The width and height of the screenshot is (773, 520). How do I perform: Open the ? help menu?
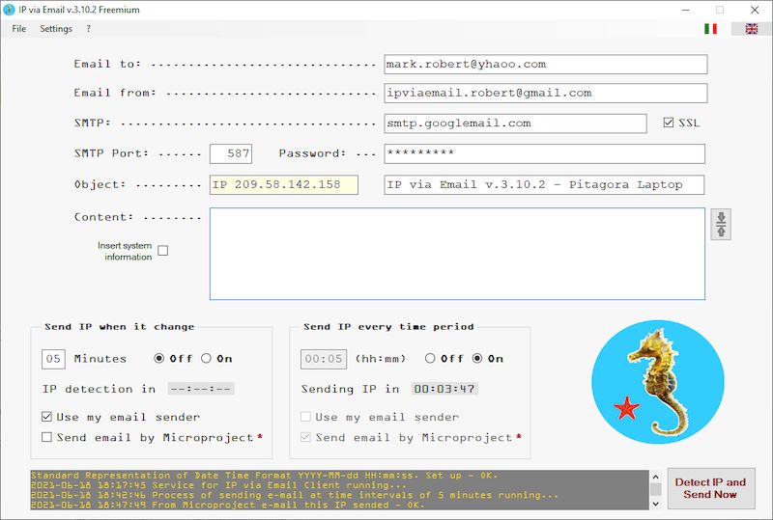(x=88, y=29)
